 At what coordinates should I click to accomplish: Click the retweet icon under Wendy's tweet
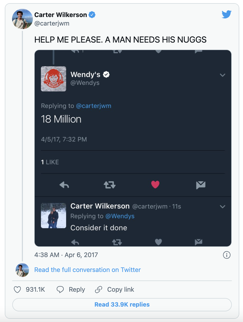click(x=110, y=185)
